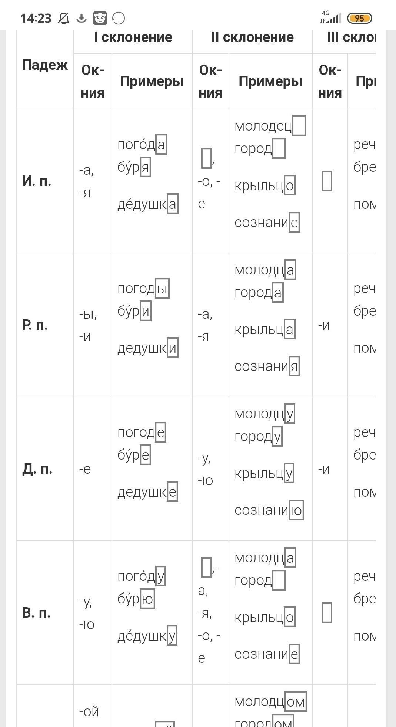
Task: Tap the battery level 95 indicator
Action: (359, 18)
